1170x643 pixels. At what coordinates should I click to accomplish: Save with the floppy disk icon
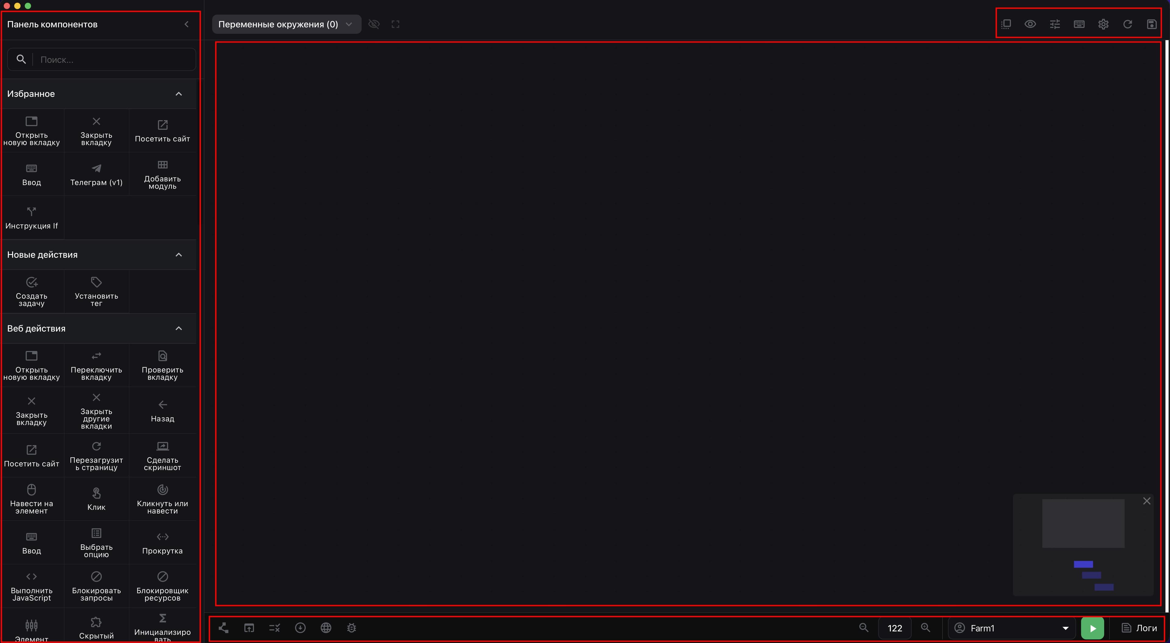tap(1151, 24)
